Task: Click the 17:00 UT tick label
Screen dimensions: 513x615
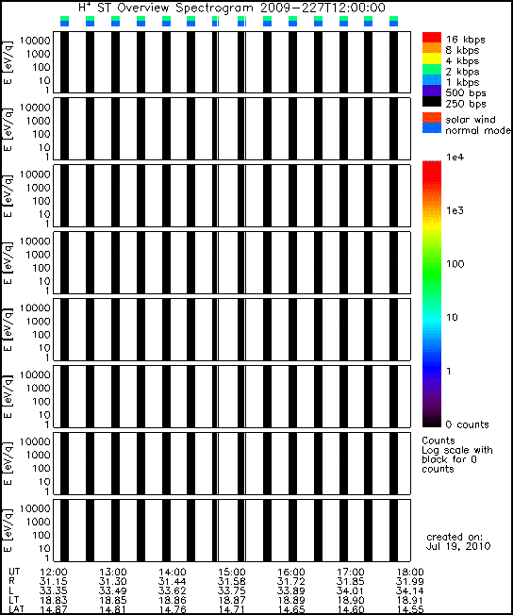Action: coord(351,573)
